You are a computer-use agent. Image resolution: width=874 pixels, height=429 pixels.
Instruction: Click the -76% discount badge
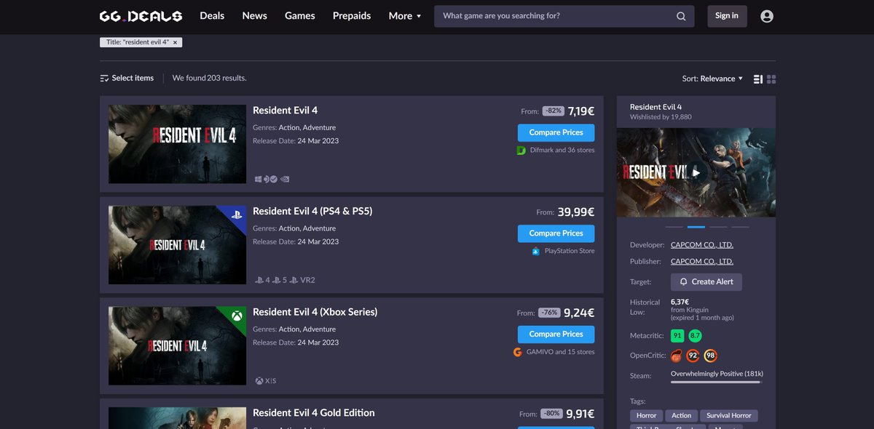[x=549, y=313]
